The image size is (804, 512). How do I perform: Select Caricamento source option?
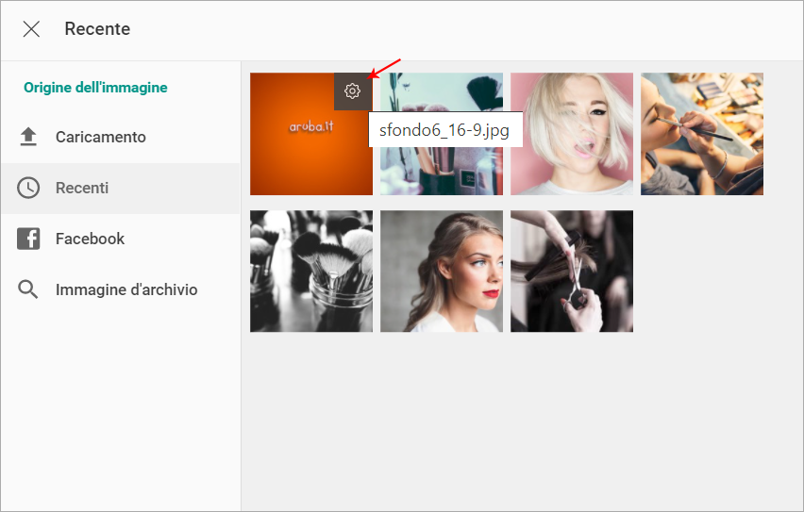click(121, 137)
